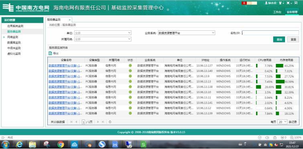Open device link for IP 10.96.13.137
303x149 pixels.
pyautogui.click(x=65, y=66)
